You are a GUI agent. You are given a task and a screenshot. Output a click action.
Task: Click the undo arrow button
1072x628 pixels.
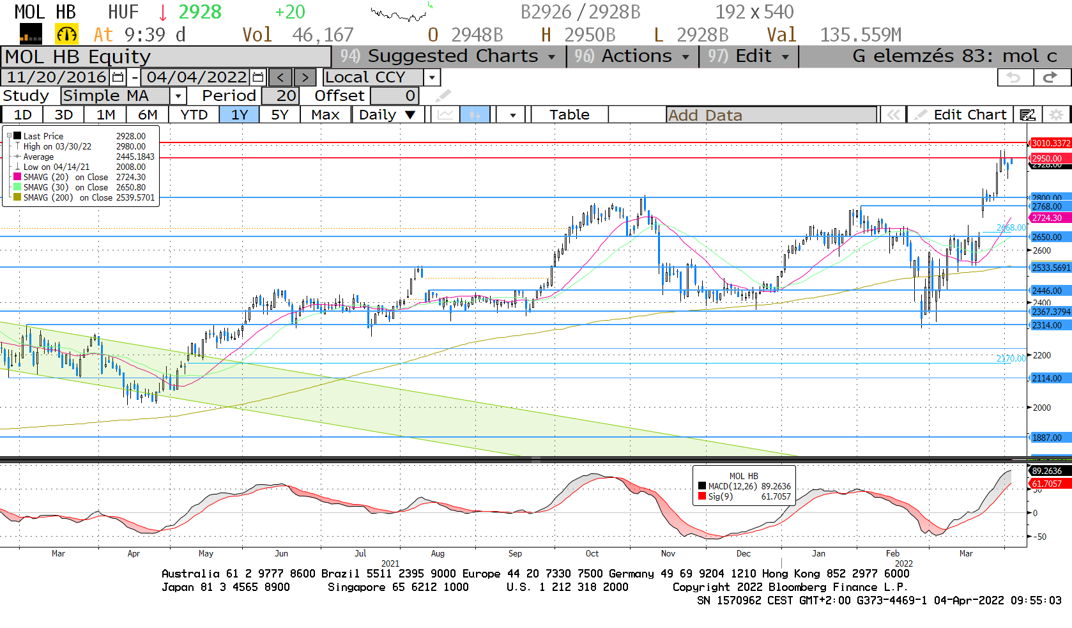[x=1015, y=77]
